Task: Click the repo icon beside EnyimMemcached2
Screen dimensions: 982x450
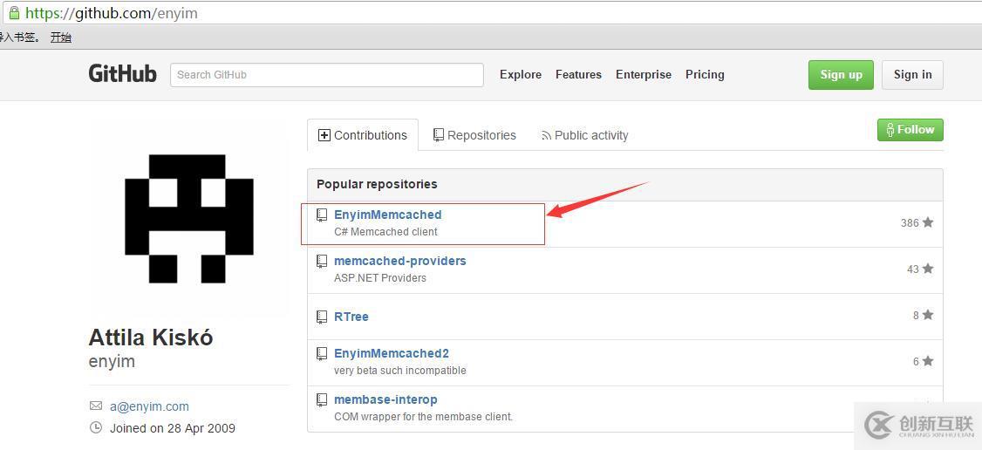Action: point(322,353)
